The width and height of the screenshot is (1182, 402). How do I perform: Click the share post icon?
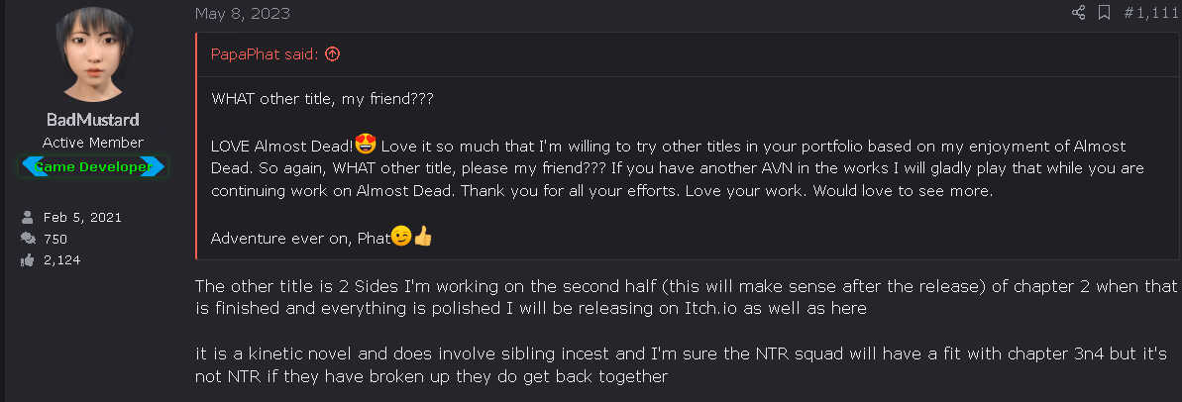[x=1078, y=13]
